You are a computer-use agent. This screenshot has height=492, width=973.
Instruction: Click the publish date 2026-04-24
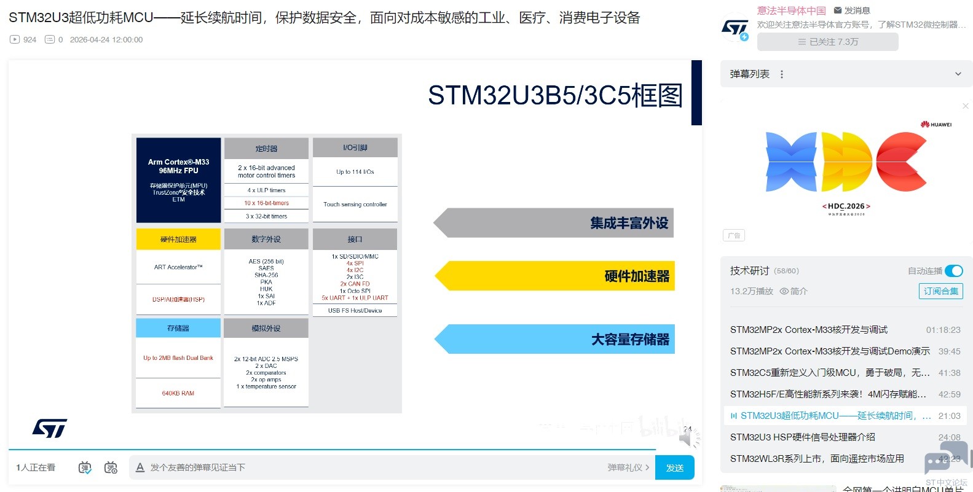coord(106,39)
